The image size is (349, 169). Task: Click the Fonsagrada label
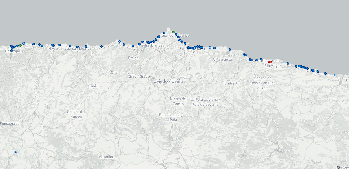pyautogui.click(x=10, y=124)
